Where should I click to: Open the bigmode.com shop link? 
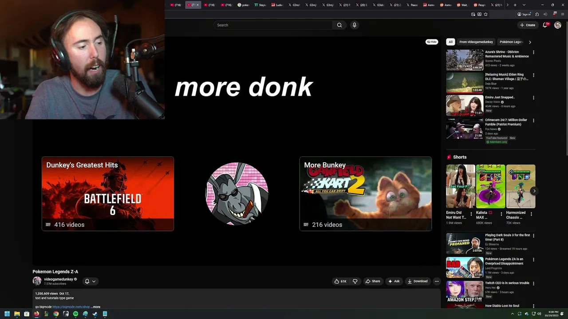71,307
